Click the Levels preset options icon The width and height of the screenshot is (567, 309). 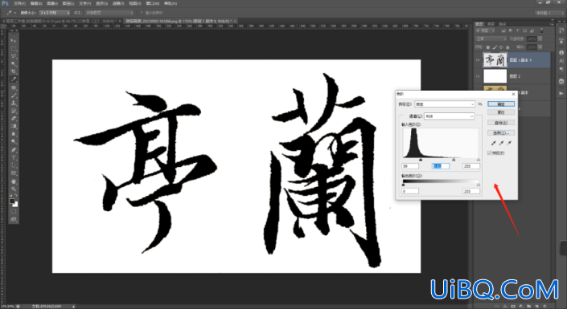tap(480, 104)
